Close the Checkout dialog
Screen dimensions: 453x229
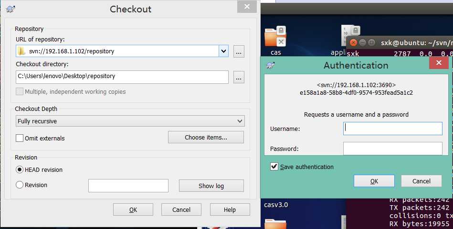tap(247, 7)
